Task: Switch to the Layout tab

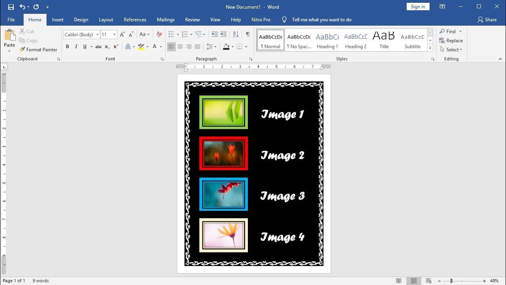Action: (x=106, y=19)
